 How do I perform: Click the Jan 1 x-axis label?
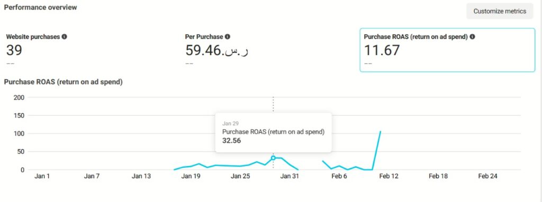[42, 176]
